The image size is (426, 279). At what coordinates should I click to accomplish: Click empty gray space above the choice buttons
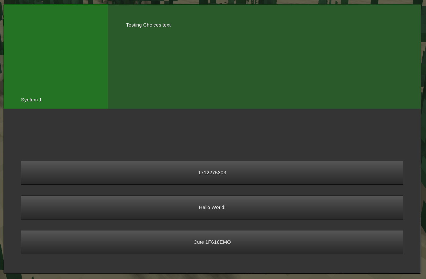(x=212, y=134)
